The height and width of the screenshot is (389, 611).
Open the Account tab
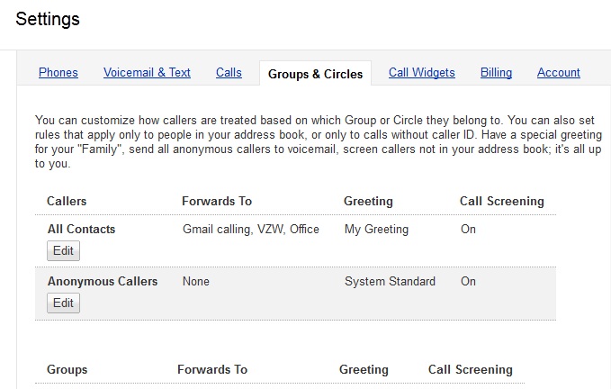pyautogui.click(x=559, y=73)
